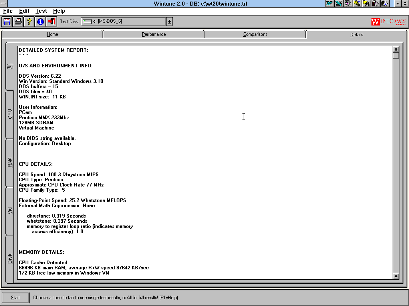The image size is (409, 306).
Task: Launch Excel from the Office toolbar icon
Action: pos(339,4)
